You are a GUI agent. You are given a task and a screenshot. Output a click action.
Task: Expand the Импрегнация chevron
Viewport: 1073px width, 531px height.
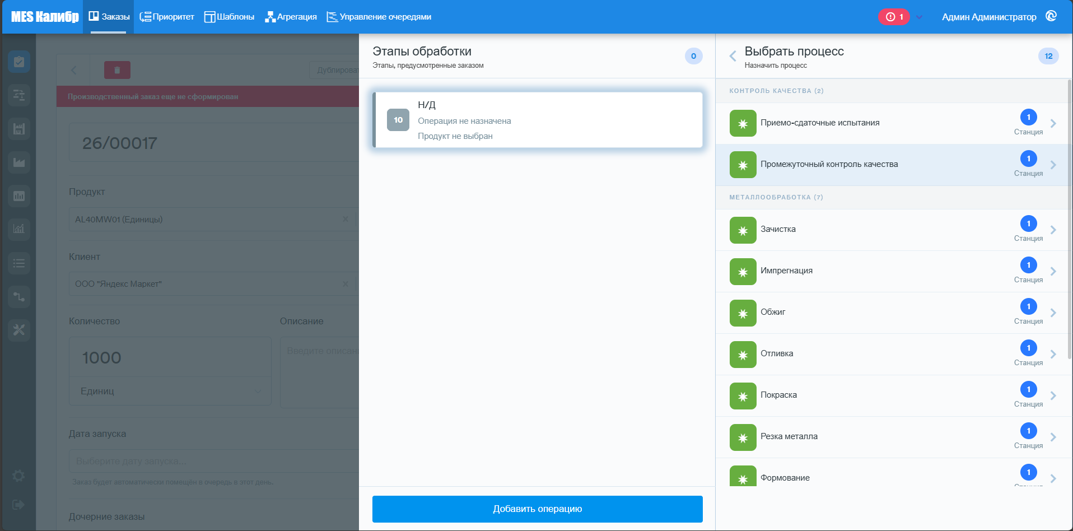tap(1053, 272)
